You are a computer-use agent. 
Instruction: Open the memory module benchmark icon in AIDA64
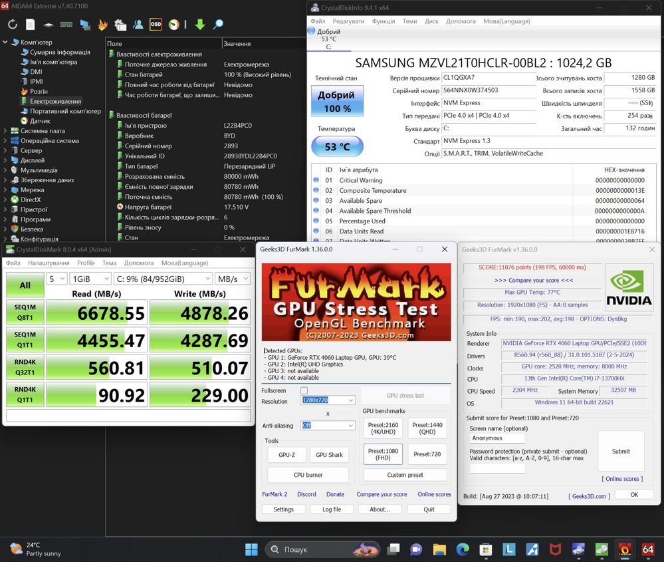click(x=66, y=25)
